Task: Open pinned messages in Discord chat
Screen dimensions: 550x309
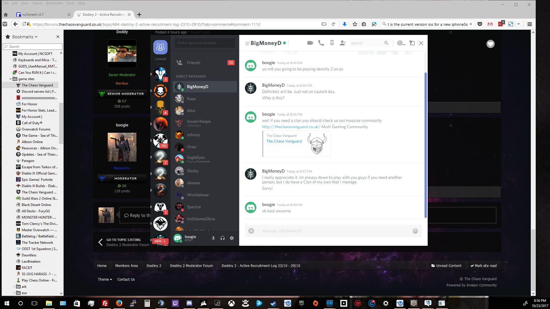Action: coord(332,43)
